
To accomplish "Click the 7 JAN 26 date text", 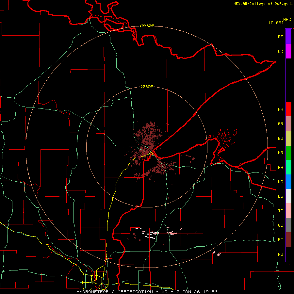I will 188,292.
